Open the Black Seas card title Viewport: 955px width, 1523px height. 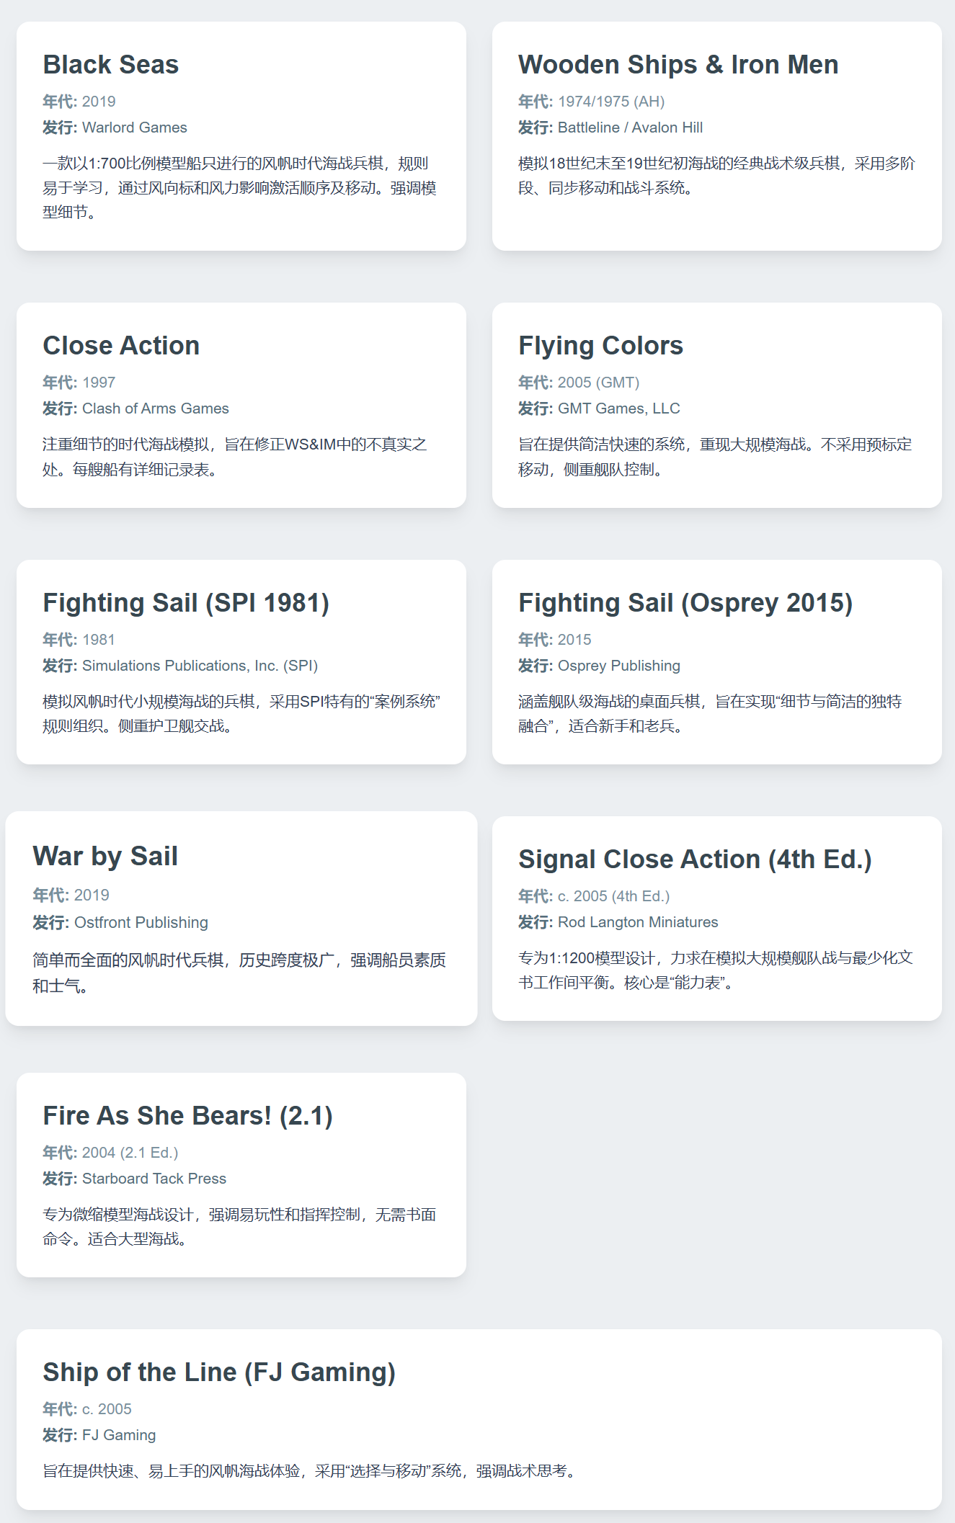tap(111, 65)
